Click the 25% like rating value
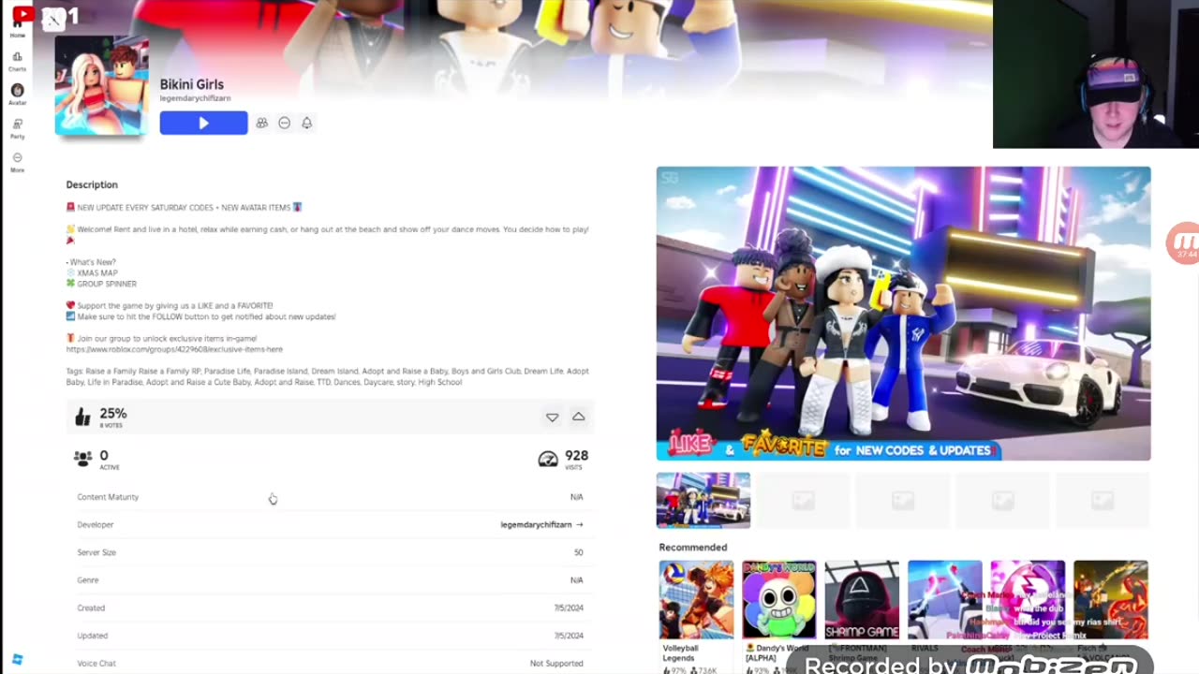 coord(113,413)
